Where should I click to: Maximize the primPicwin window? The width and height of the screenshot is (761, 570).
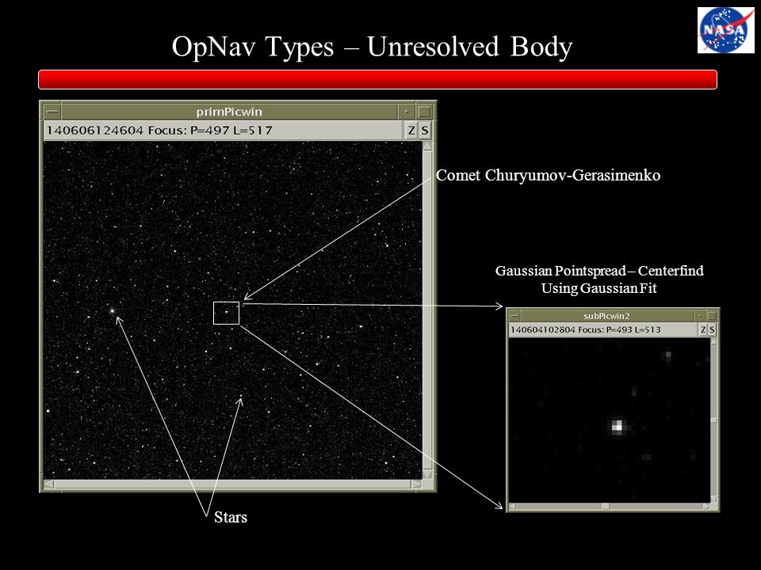[424, 112]
